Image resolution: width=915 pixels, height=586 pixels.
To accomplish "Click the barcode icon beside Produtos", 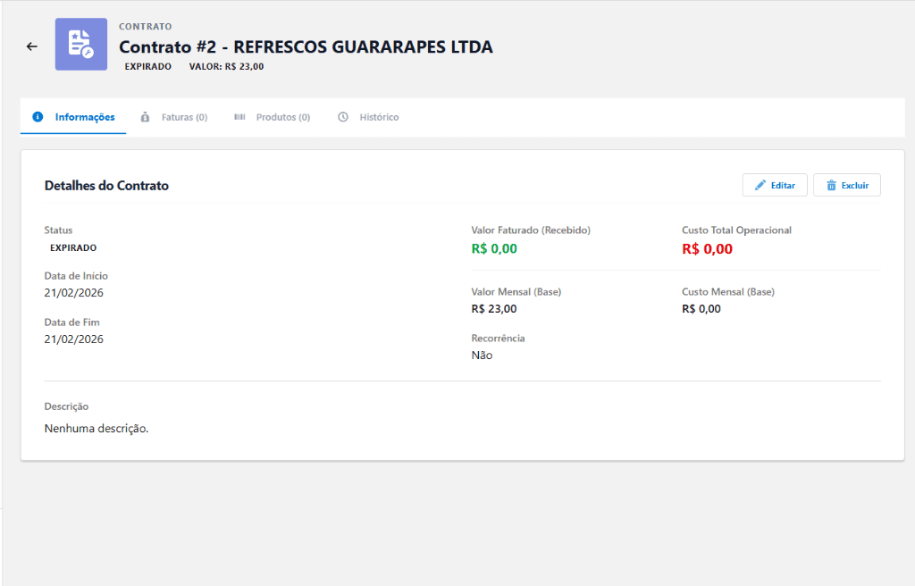I will pos(239,116).
